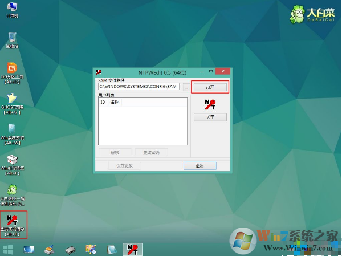Viewport: 342px width, 256px height.
Task: Click the monitor icon on the taskbar
Action: 28,250
